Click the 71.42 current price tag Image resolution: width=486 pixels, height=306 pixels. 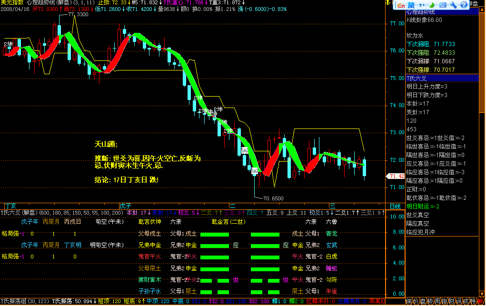click(x=396, y=176)
